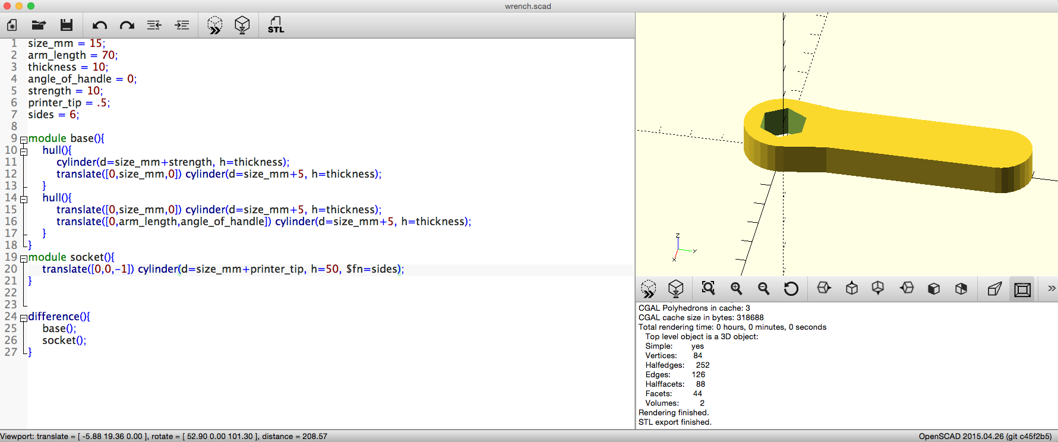Toggle the Orthogonal projection button
Image resolution: width=1058 pixels, height=442 pixels.
coord(1022,289)
